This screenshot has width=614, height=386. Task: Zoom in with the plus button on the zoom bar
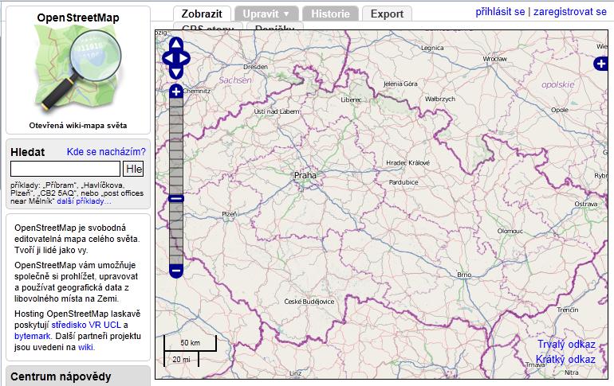(176, 92)
